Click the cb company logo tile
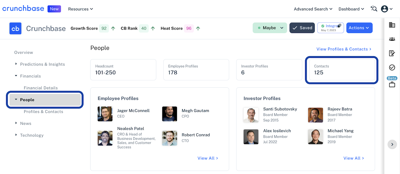 click(15, 28)
